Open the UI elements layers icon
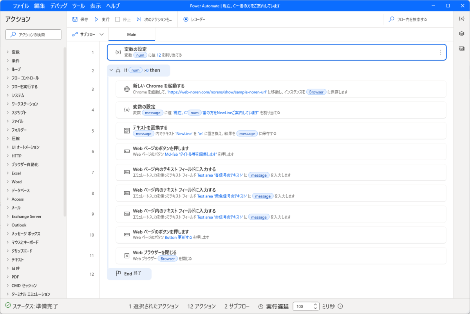 (x=461, y=34)
